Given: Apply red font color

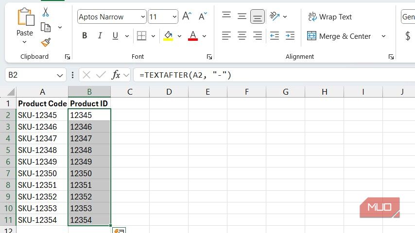Looking at the screenshot, I should coord(193,36).
